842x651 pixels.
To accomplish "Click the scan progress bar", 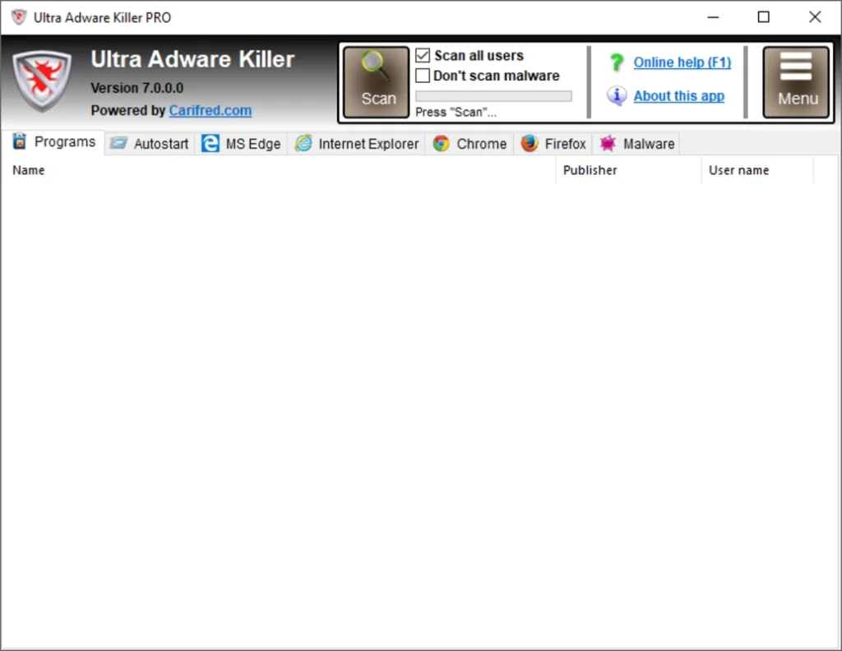I will click(x=493, y=96).
